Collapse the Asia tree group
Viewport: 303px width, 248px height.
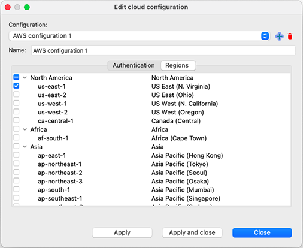tap(25, 147)
